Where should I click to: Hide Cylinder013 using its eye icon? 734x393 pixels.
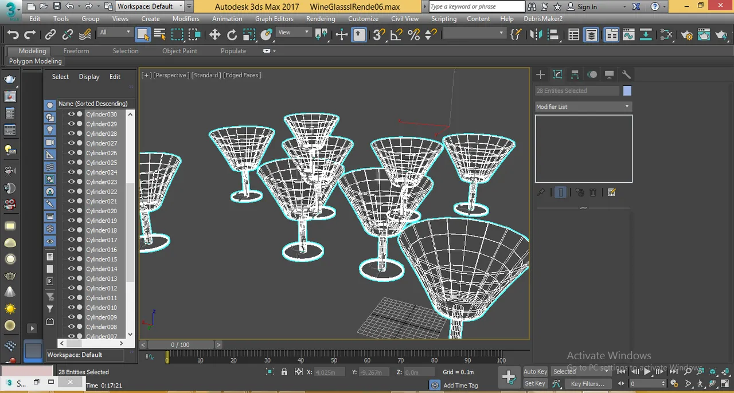point(71,278)
